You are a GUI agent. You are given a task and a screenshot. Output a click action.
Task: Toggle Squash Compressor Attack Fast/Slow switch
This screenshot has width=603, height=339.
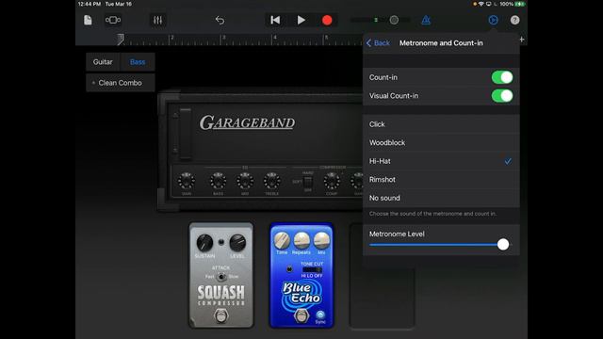[x=221, y=276]
